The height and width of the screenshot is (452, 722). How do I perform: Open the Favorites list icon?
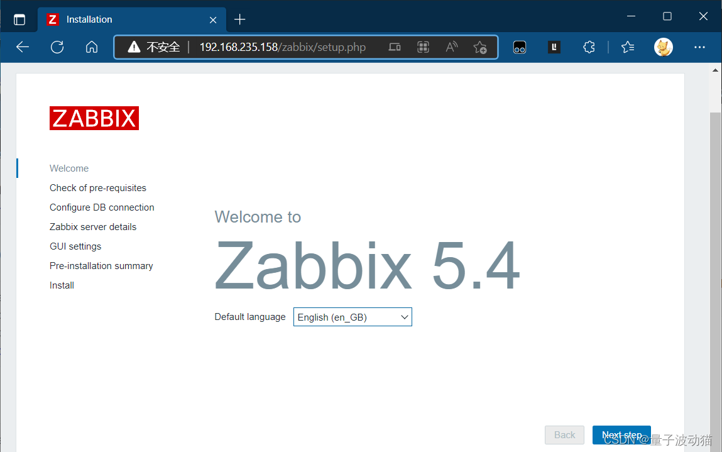click(x=628, y=47)
